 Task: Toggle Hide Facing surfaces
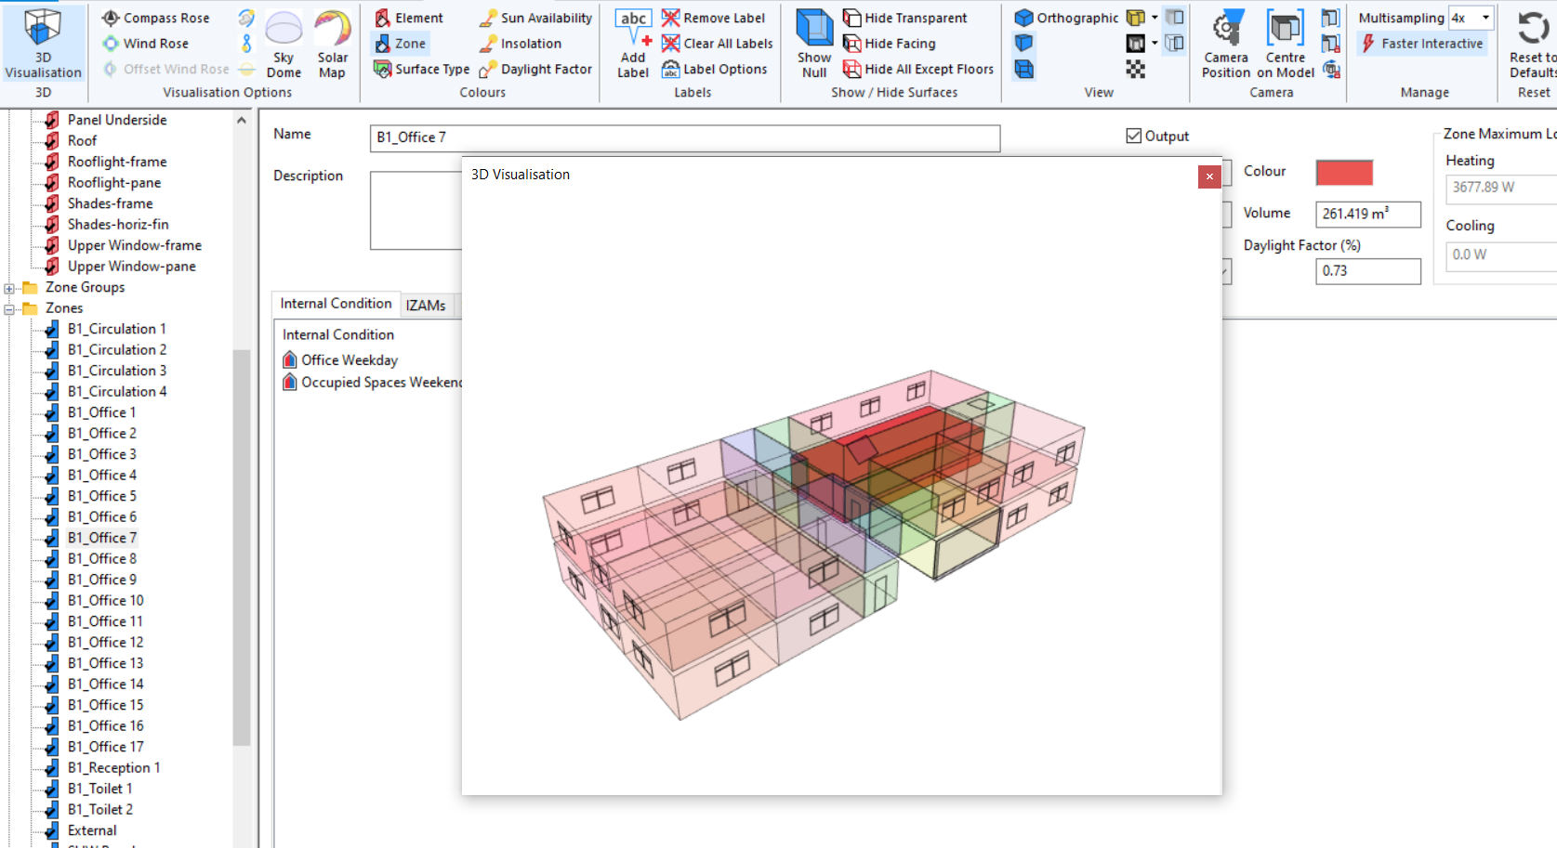889,44
